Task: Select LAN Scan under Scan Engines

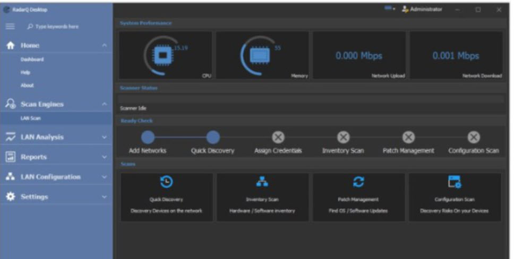Action: [x=30, y=118]
